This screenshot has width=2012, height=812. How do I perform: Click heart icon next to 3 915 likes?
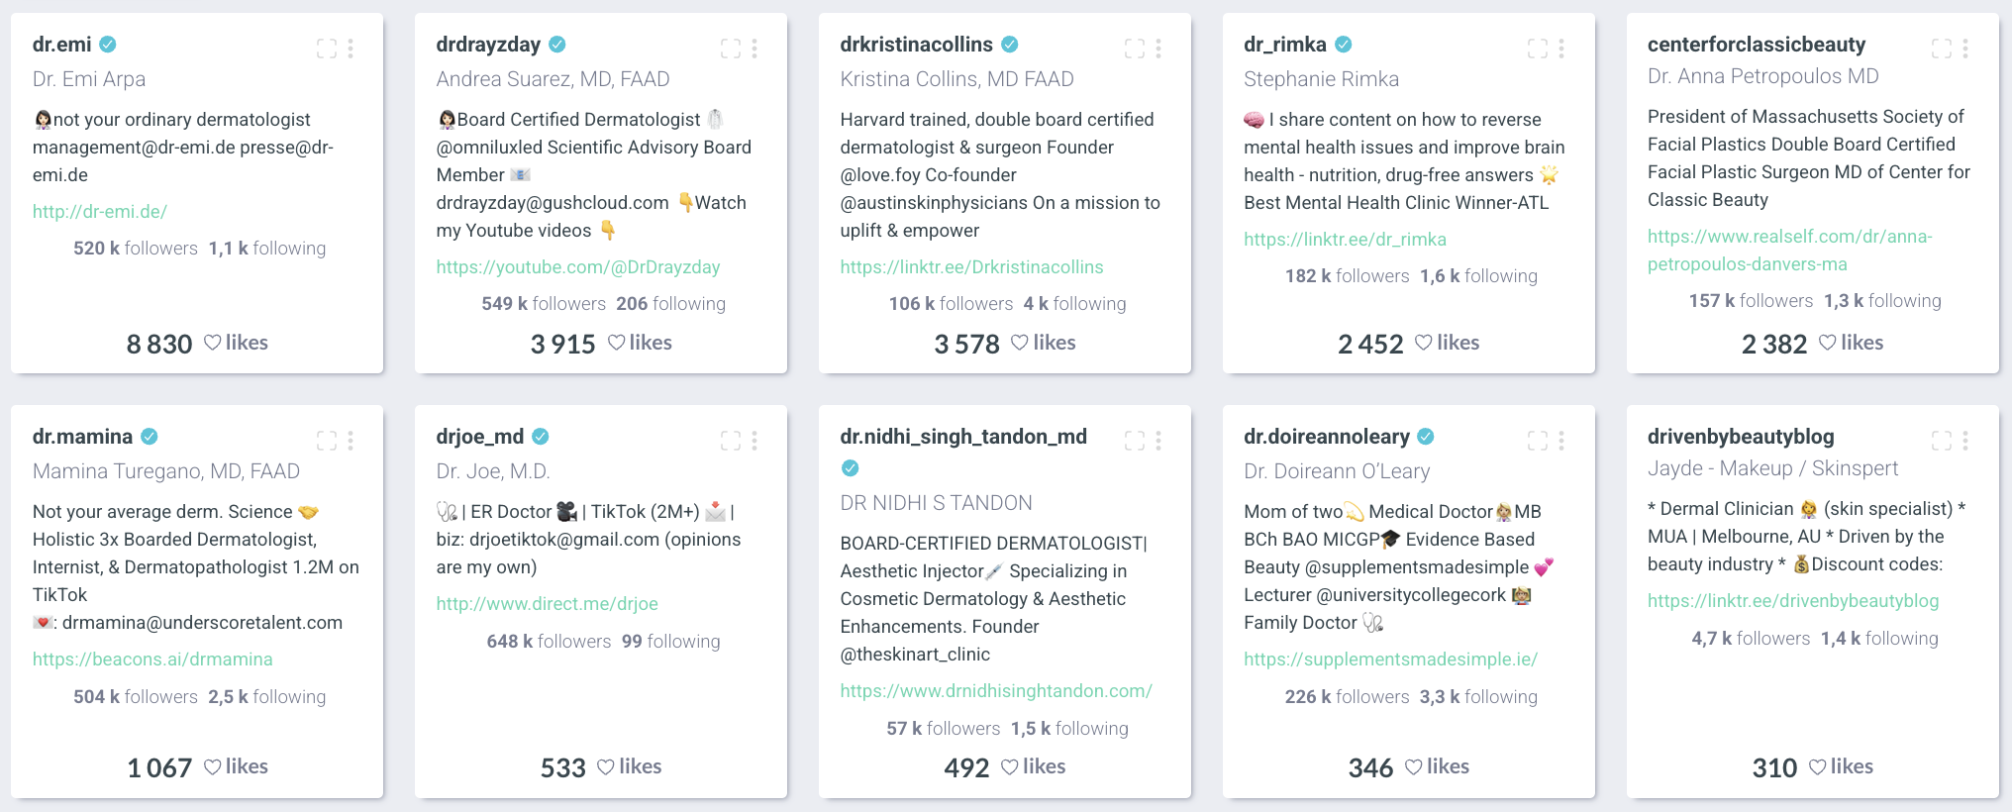[616, 343]
